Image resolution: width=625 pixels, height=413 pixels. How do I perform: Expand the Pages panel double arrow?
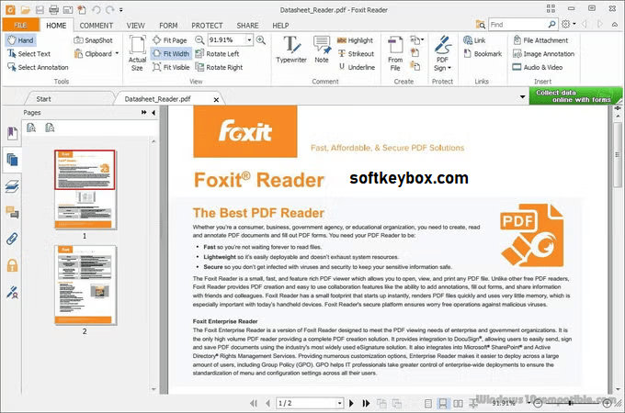[143, 113]
